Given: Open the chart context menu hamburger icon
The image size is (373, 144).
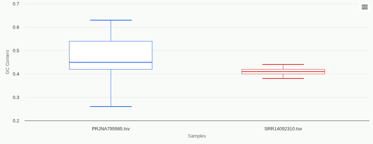Looking at the screenshot, I should tap(364, 7).
